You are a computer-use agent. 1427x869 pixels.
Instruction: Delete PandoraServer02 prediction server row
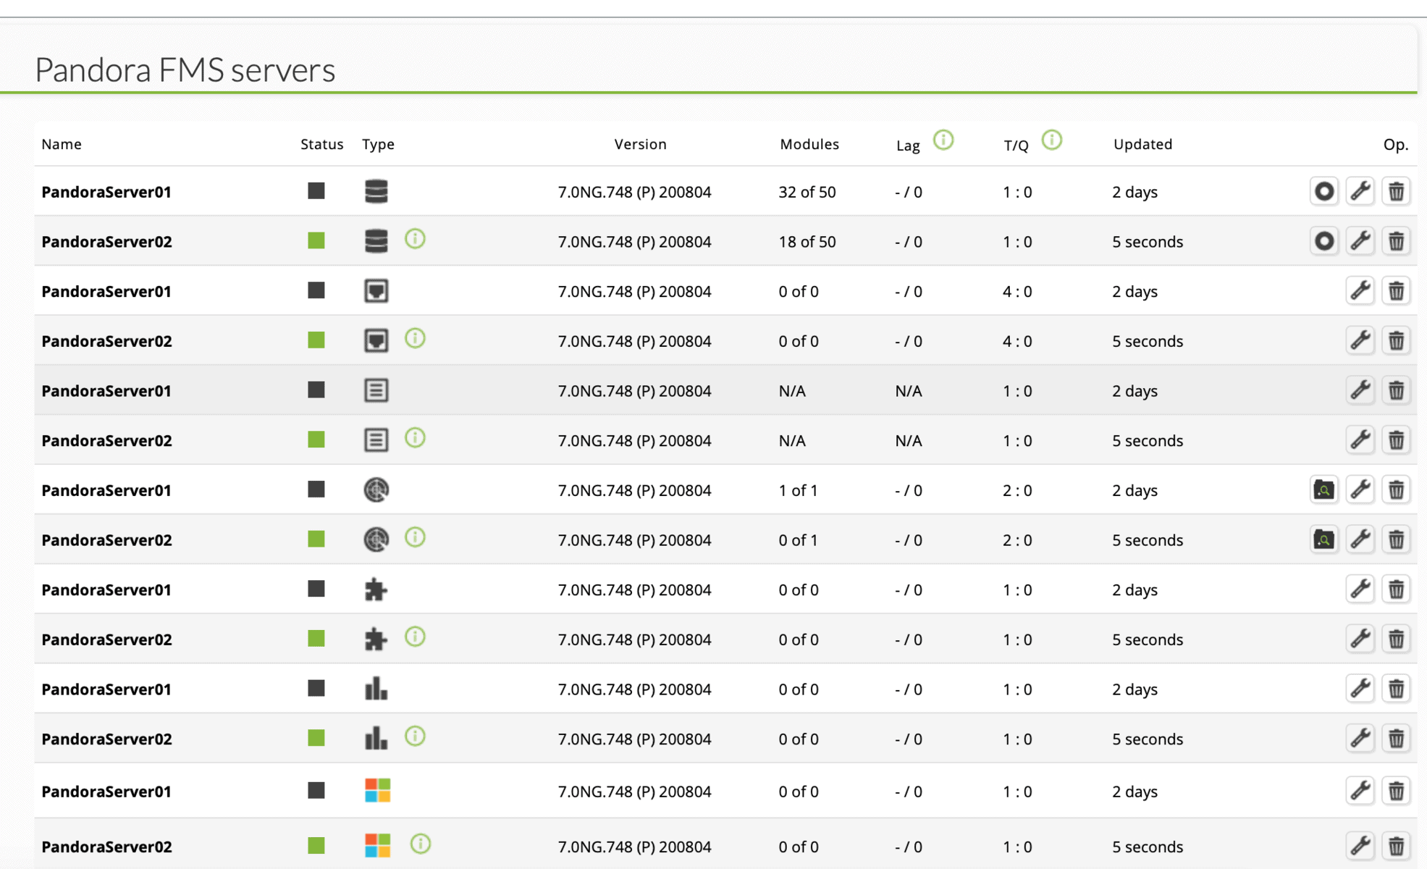(x=1396, y=739)
